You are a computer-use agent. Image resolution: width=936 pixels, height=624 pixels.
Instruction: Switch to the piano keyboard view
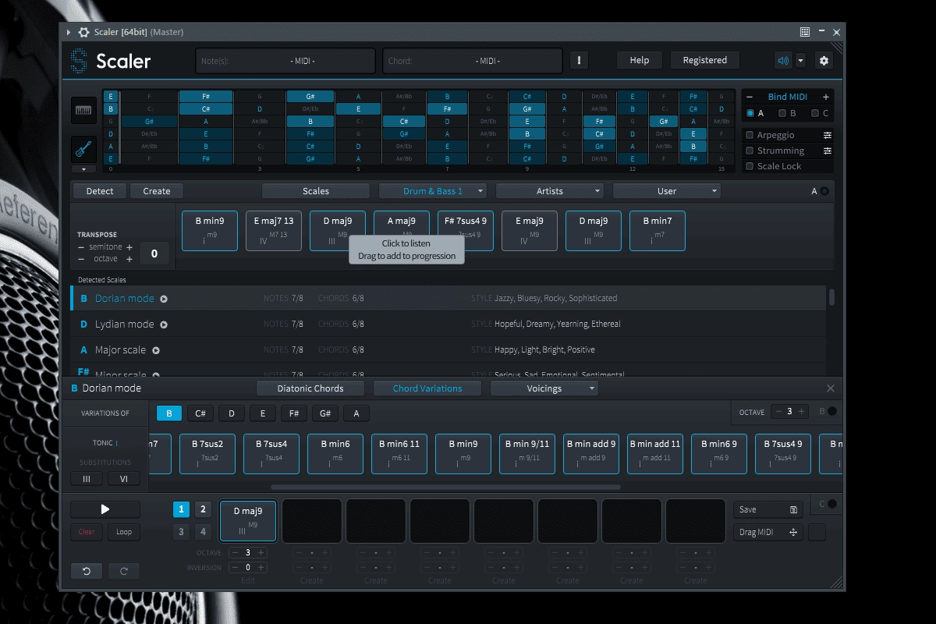(x=84, y=110)
